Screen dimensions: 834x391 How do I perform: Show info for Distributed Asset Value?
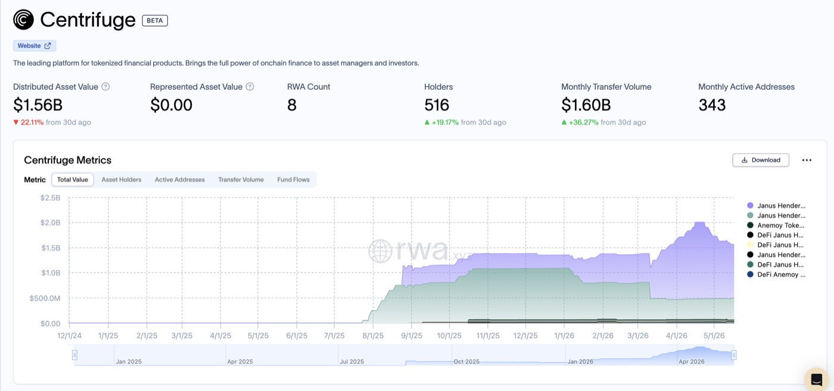coord(105,87)
